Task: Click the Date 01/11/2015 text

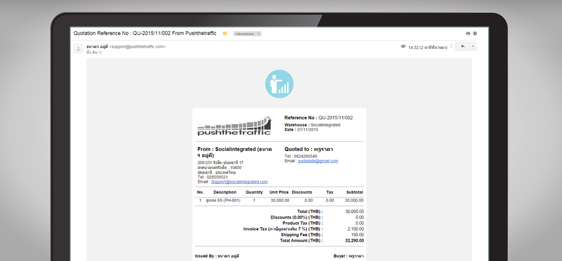Action: tap(301, 129)
